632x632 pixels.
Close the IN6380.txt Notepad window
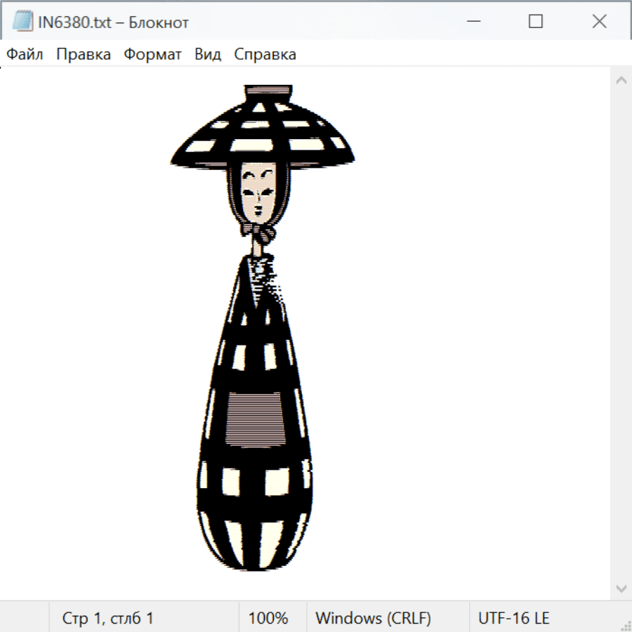(599, 22)
